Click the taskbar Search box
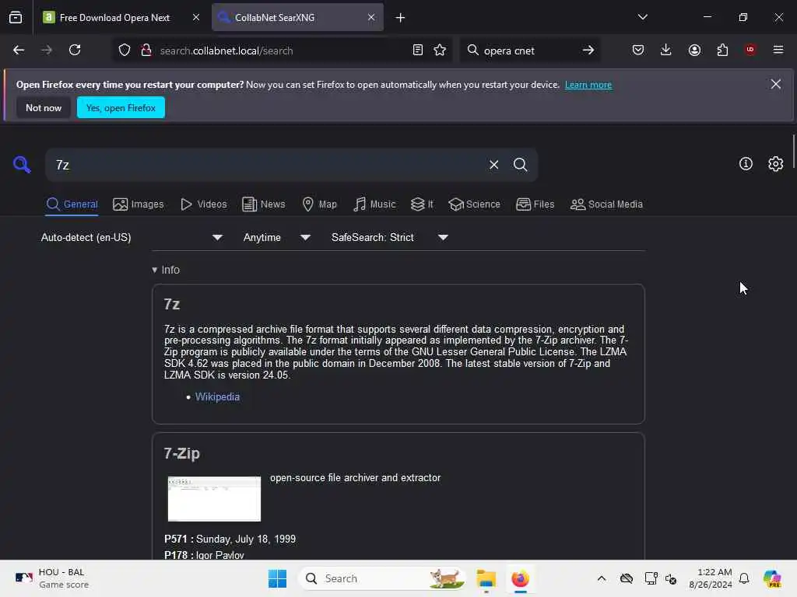This screenshot has height=597, width=797. coord(382,578)
